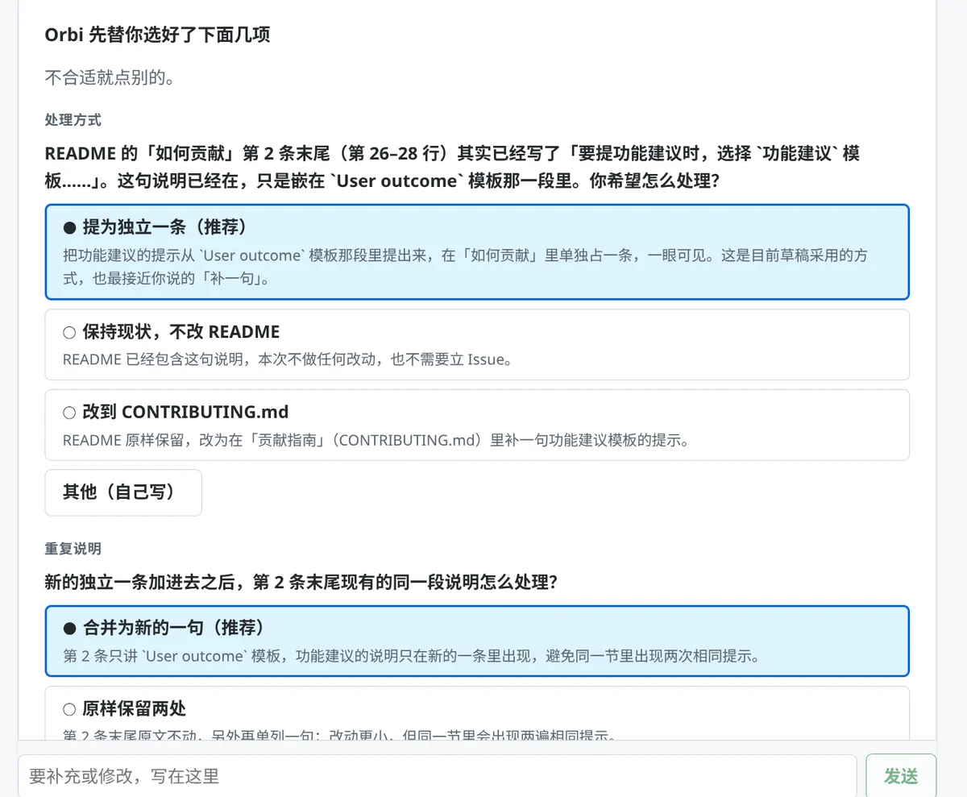Screen dimensions: 967x797
Task: Click the description README 原样保留，改为在「贡献指南」
Action: (x=376, y=440)
